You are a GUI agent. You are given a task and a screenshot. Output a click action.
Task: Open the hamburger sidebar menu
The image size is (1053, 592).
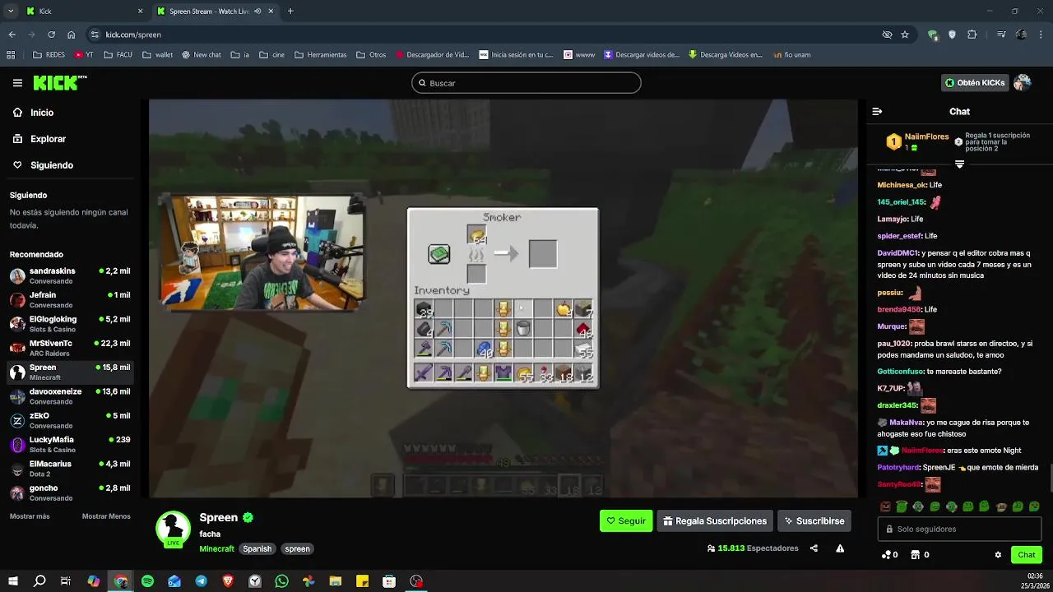pos(17,83)
